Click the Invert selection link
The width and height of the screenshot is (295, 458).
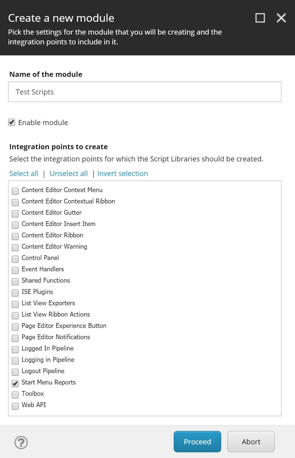click(x=122, y=173)
